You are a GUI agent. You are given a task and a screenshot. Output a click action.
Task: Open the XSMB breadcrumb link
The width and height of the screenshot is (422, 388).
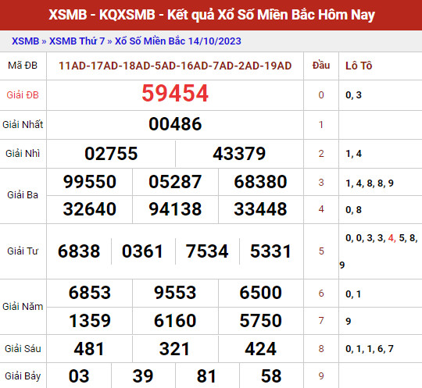pos(25,41)
